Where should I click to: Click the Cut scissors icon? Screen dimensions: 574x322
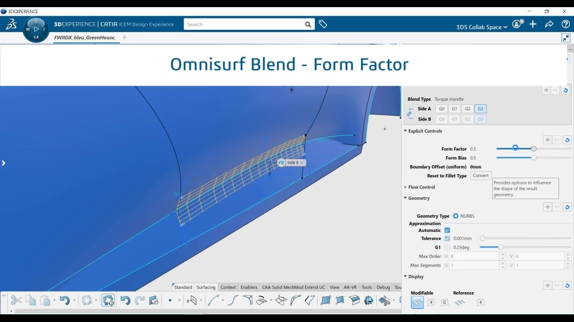pos(16,300)
